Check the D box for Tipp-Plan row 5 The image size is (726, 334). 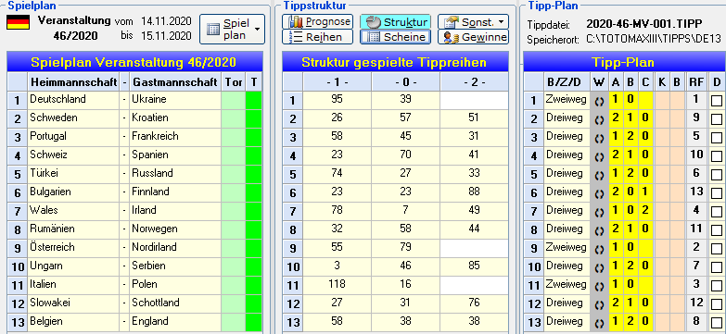(x=717, y=175)
